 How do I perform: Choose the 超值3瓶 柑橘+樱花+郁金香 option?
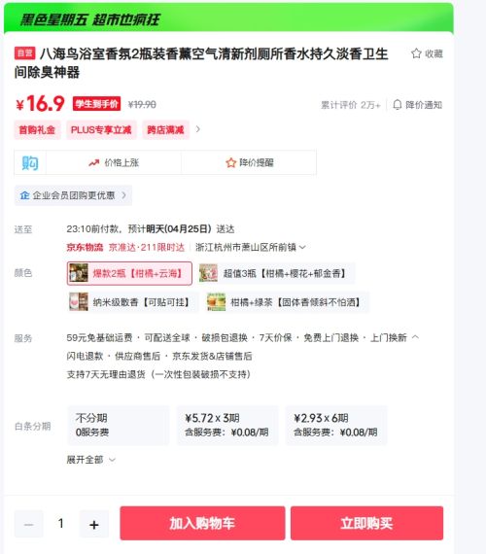click(x=275, y=273)
